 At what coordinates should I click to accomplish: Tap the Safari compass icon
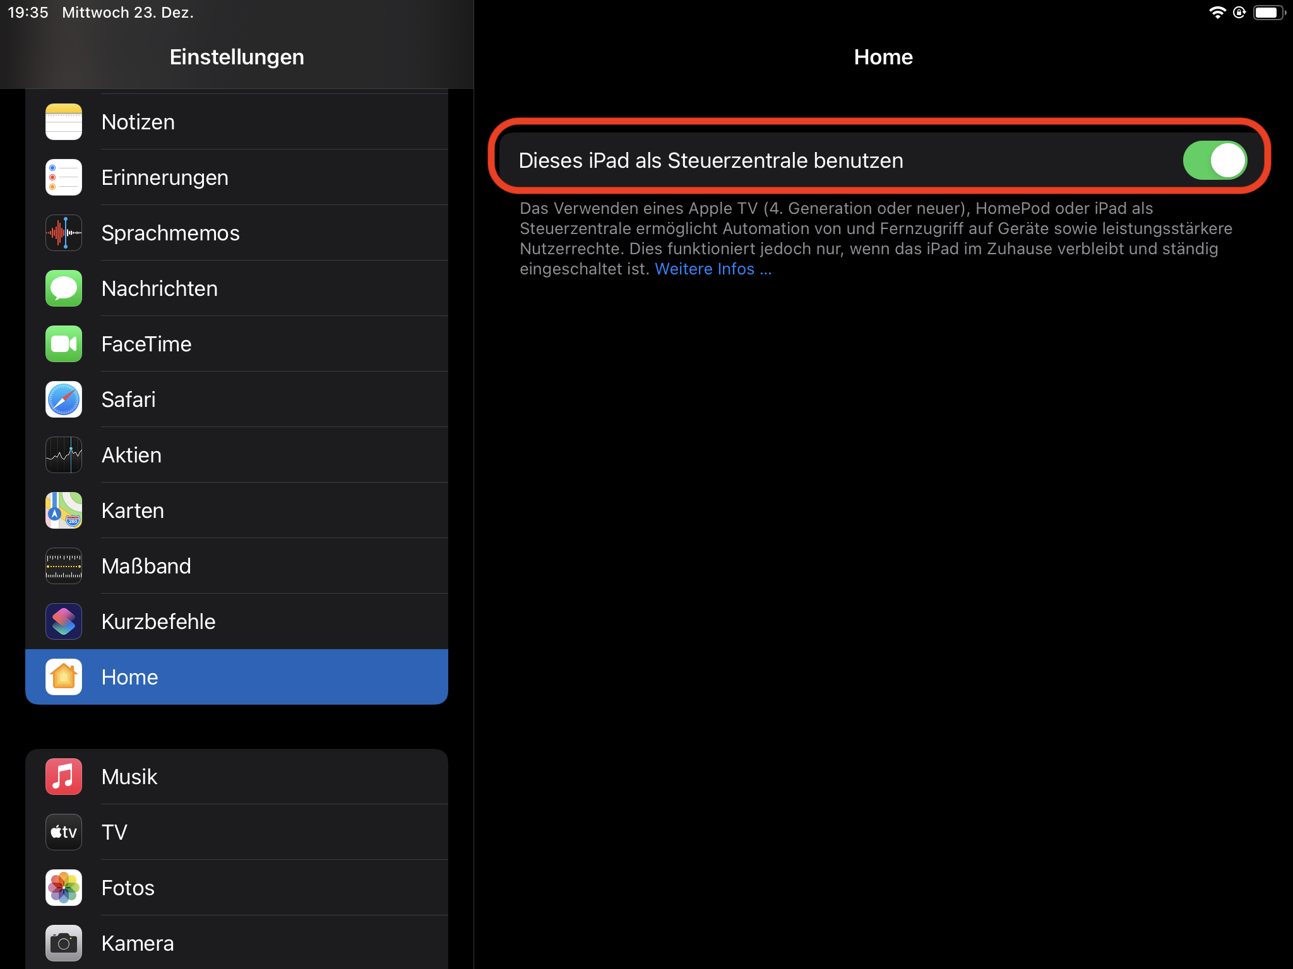[64, 399]
